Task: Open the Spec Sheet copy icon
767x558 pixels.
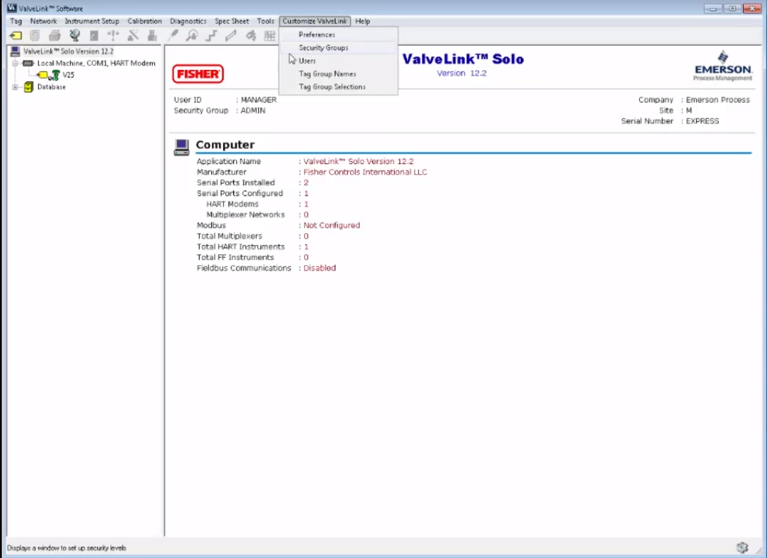Action: (x=35, y=35)
